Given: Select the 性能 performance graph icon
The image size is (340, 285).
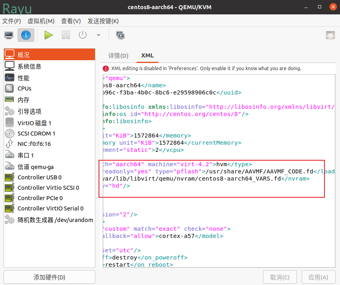Looking at the screenshot, I should click(10, 78).
